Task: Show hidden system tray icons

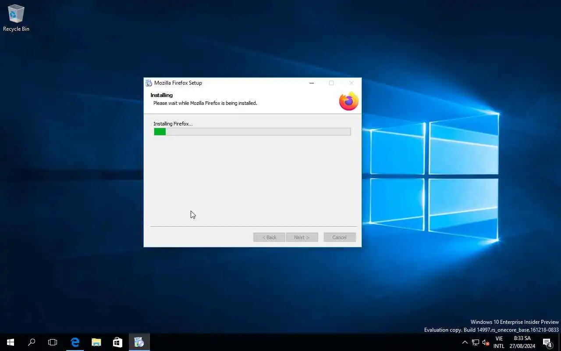Action: pyautogui.click(x=465, y=342)
